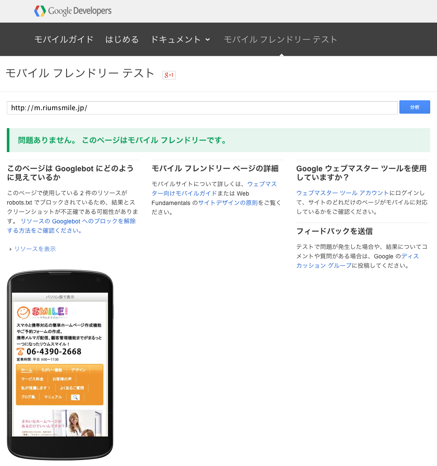The height and width of the screenshot is (466, 437).
Task: Expand the ドキュメント dropdown menu
Action: pyautogui.click(x=181, y=39)
